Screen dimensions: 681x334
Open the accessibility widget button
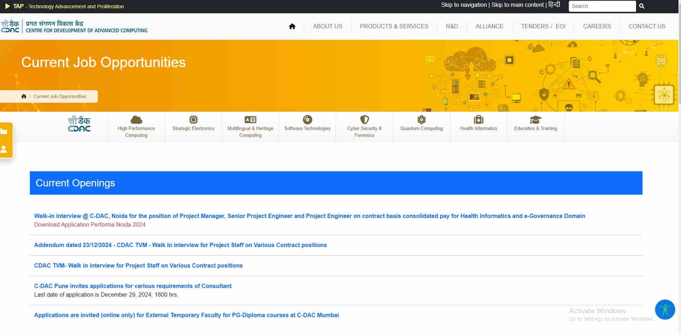[x=665, y=310]
